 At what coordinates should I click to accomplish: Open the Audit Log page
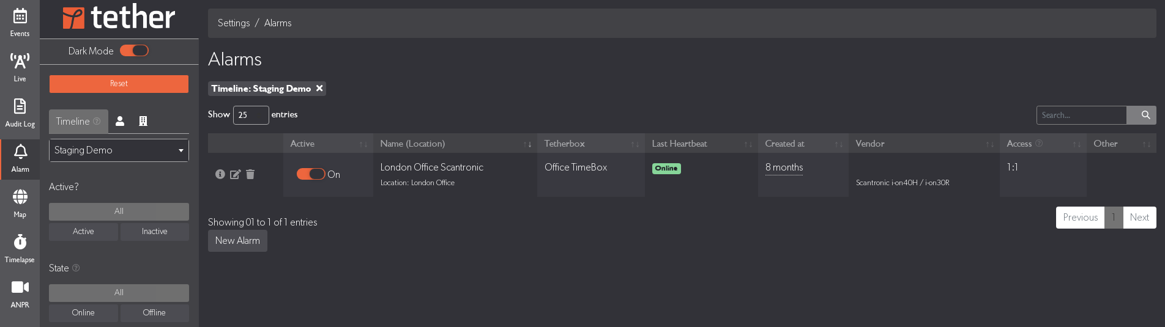click(x=20, y=113)
